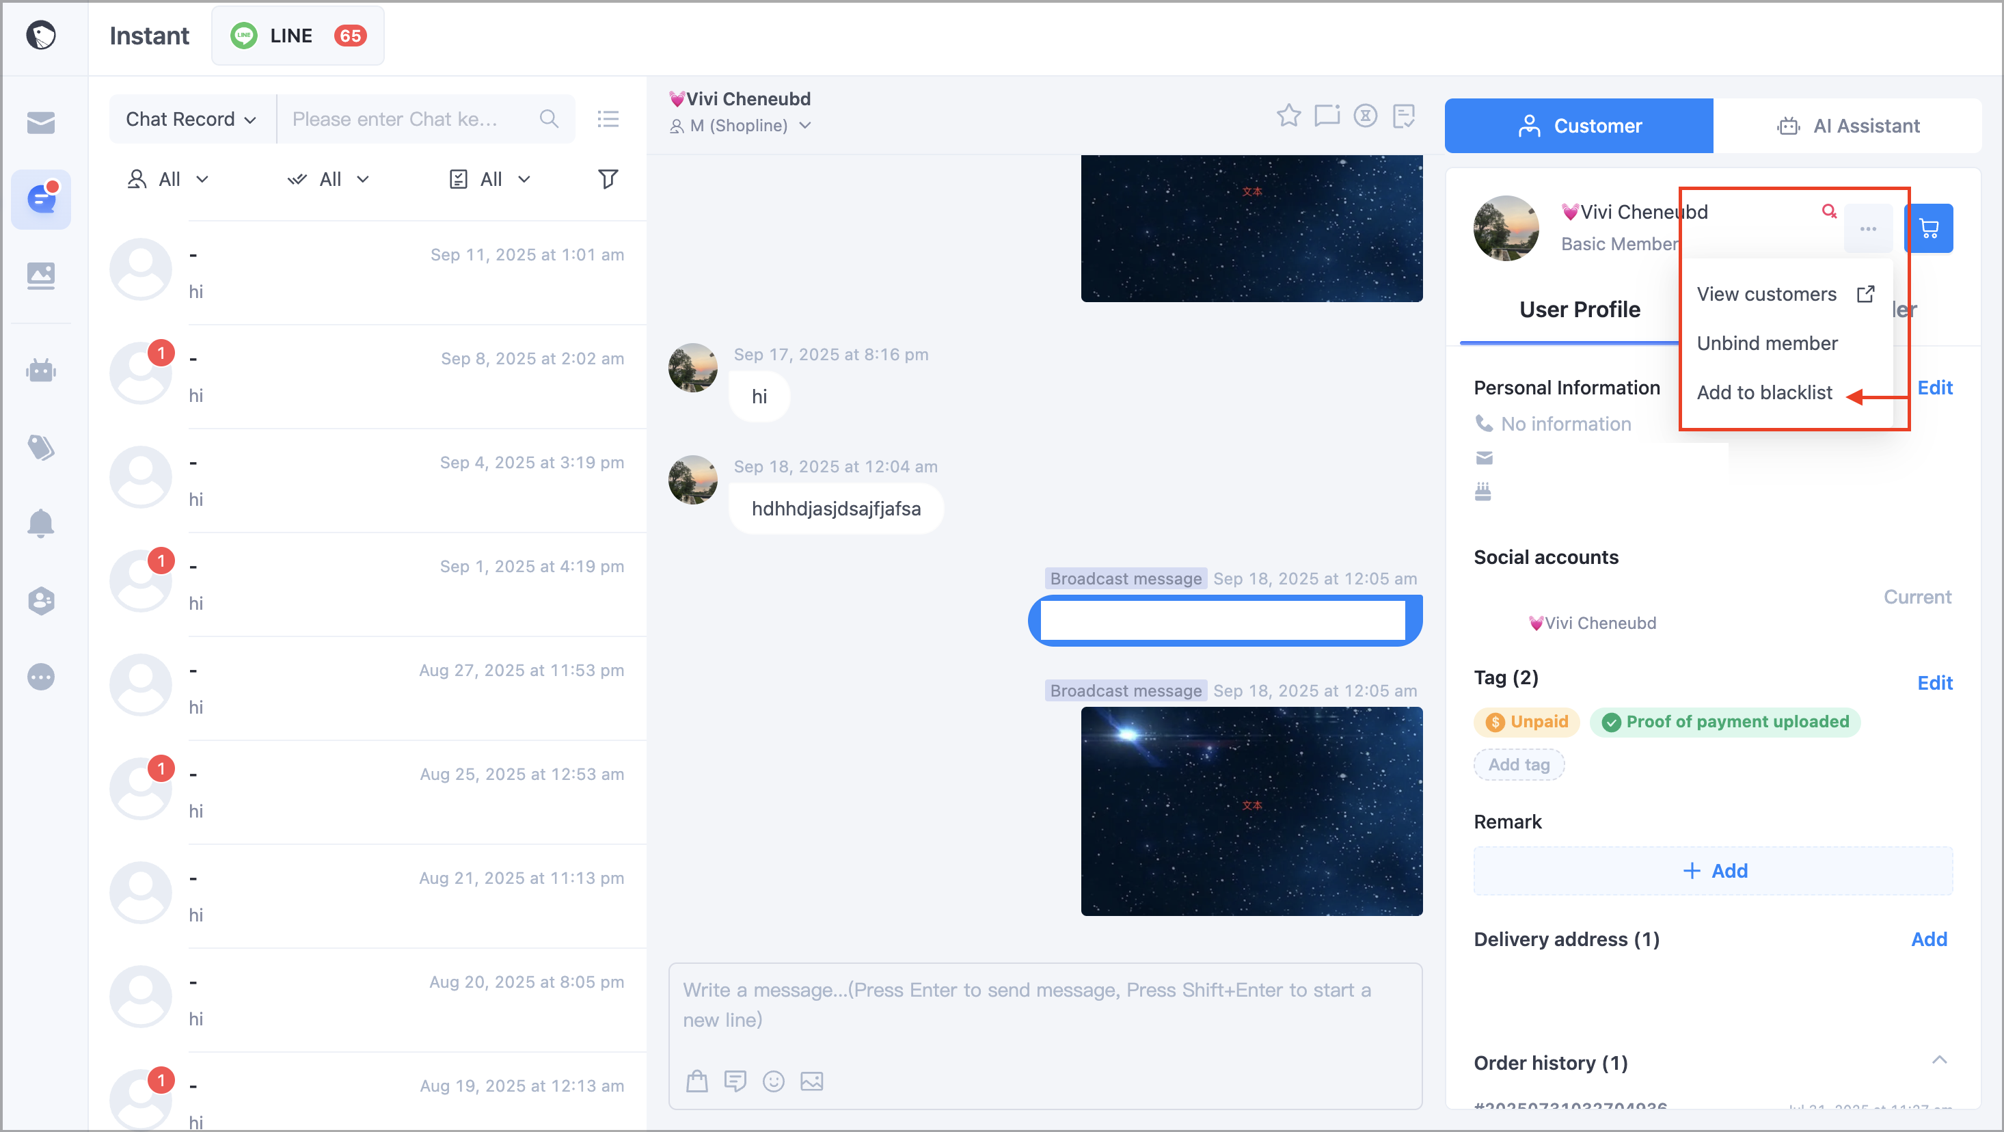
Task: Open the customer shield sidebar icon
Action: coord(40,600)
